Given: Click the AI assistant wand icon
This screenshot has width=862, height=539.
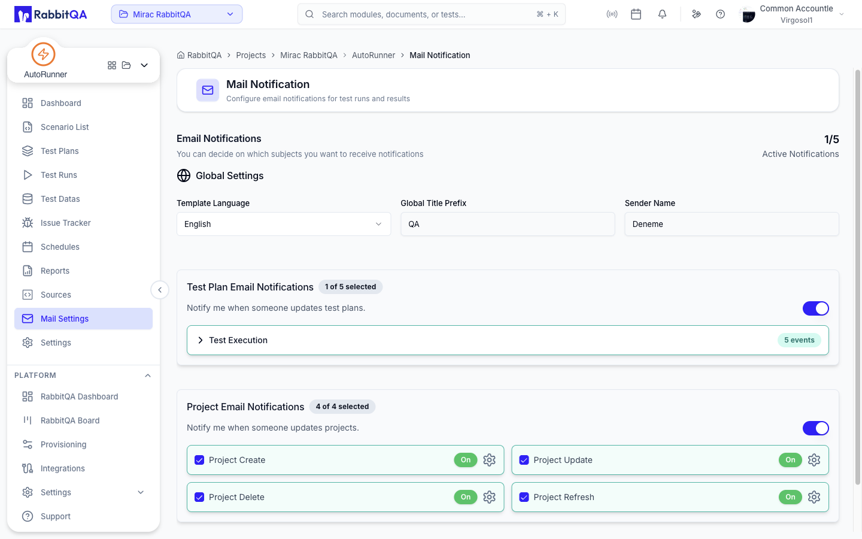Looking at the screenshot, I should (x=696, y=14).
